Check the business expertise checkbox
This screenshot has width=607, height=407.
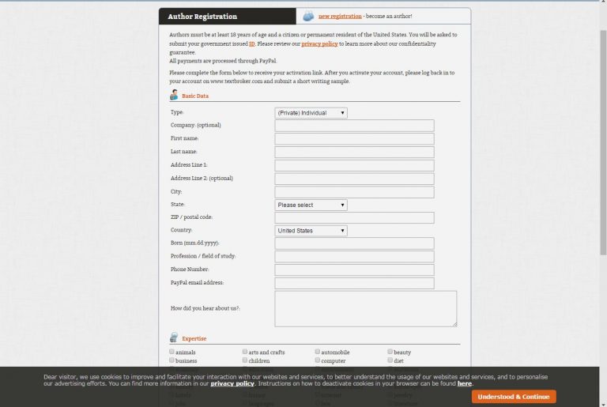point(172,360)
